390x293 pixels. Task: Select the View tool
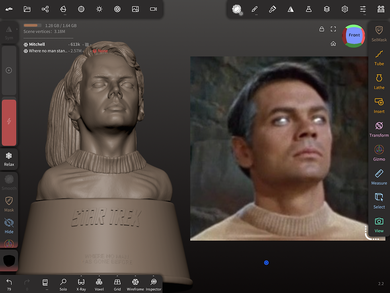379,225
